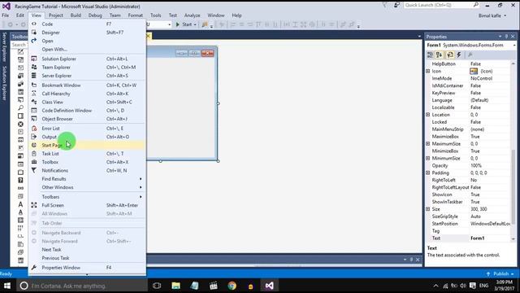Open the Project menu
Viewport: 520px width, 293px height.
coord(56,15)
